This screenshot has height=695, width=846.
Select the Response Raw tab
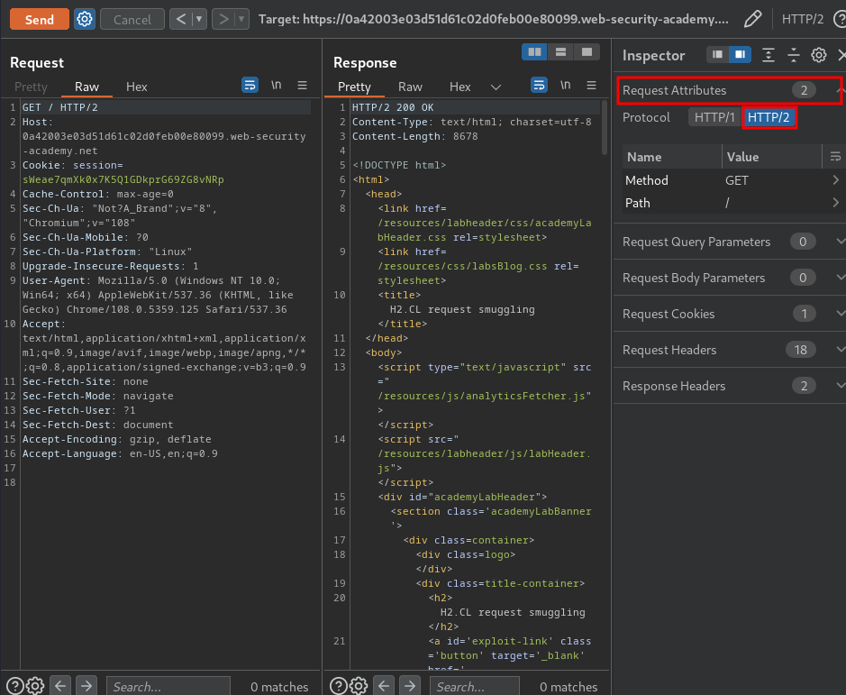pos(410,87)
